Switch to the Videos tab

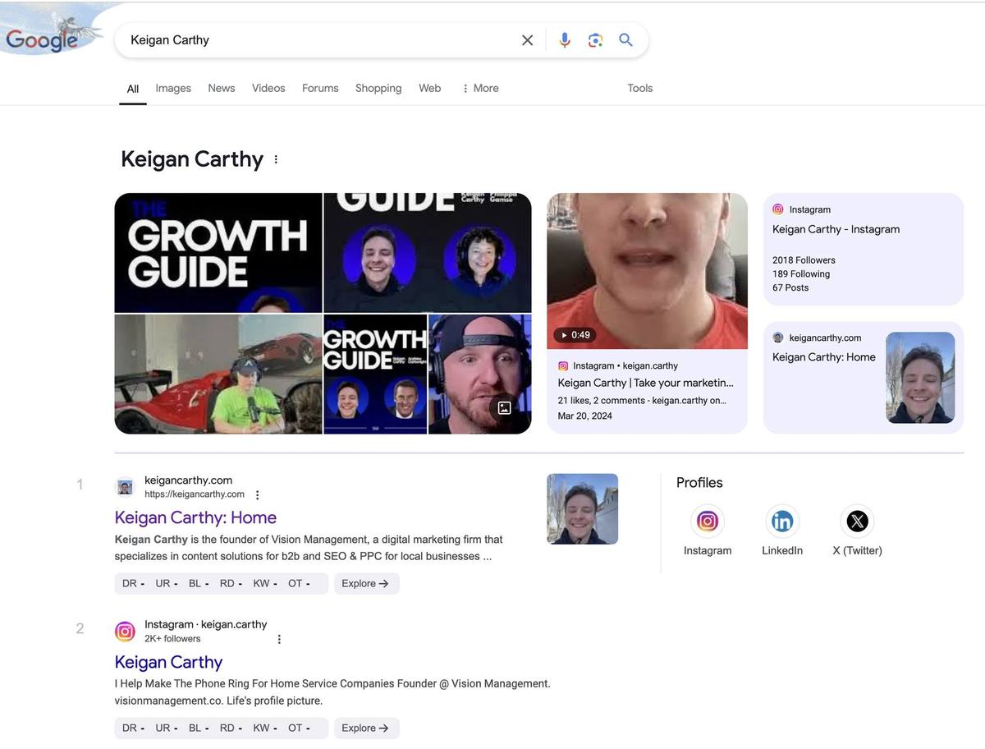[268, 88]
